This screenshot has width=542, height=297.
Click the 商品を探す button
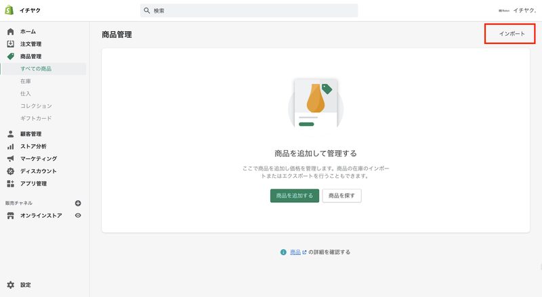(x=341, y=196)
